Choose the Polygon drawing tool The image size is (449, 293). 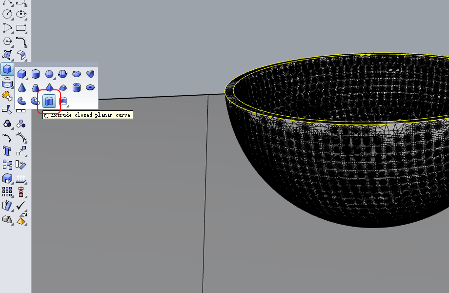[x=7, y=42]
